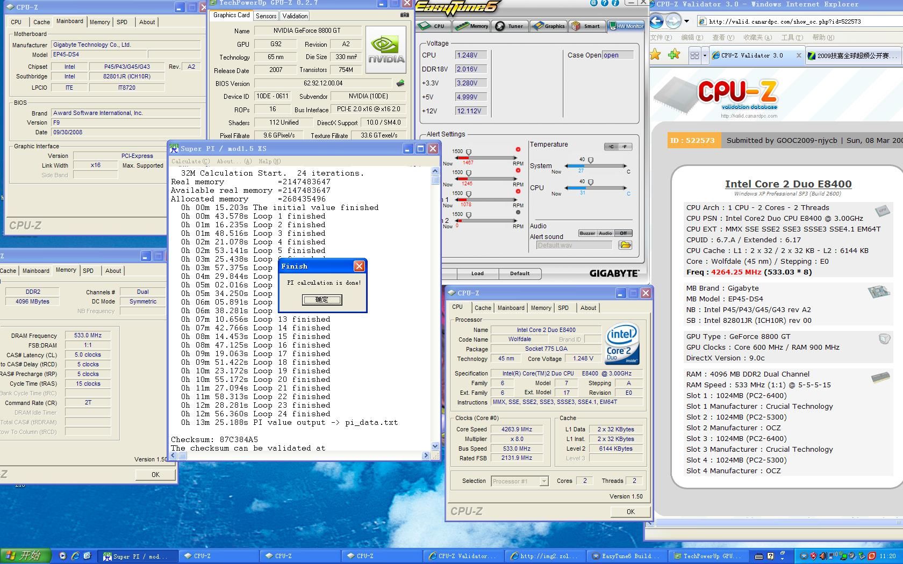
Task: Turn alert audio Off
Action: click(x=623, y=233)
